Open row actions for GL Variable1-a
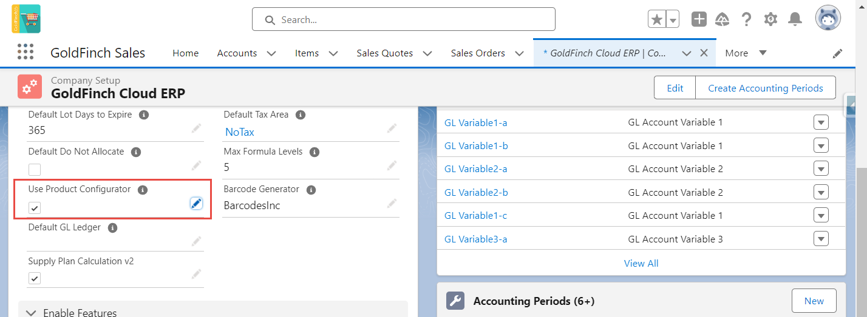Viewport: 867px width, 317px height. [821, 122]
